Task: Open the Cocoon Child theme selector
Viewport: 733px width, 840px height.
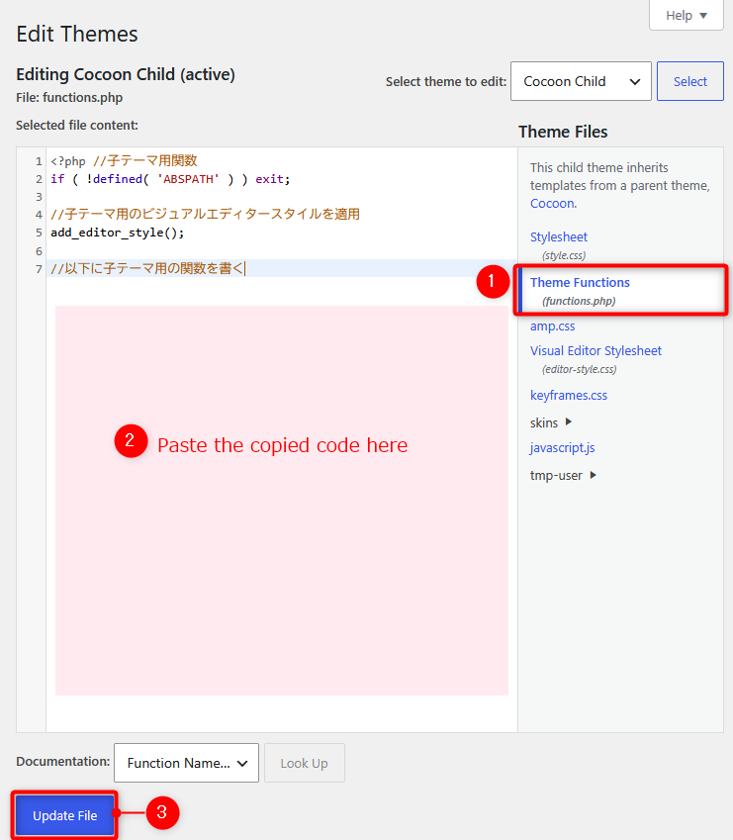Action: click(581, 81)
